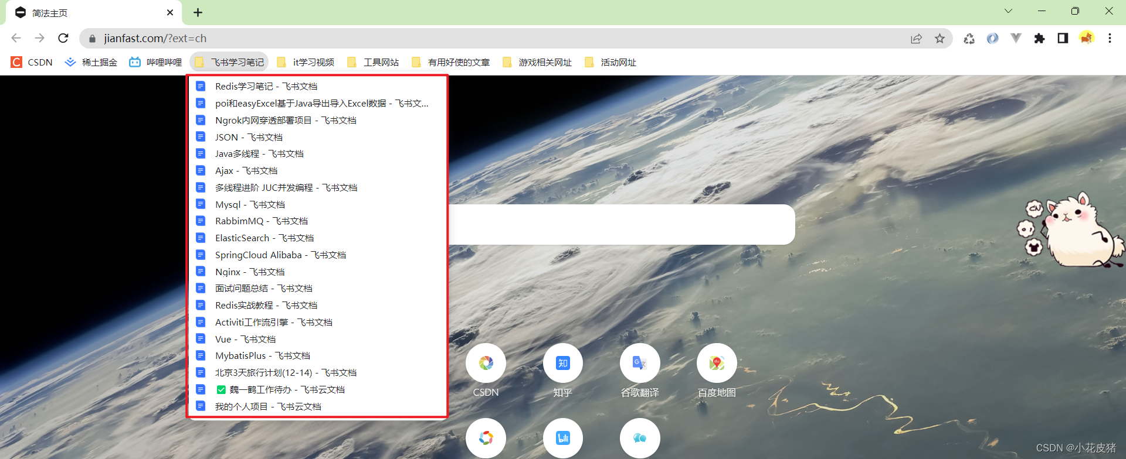
Task: Open the 谷歌翻译 shortcut tile
Action: 640,363
